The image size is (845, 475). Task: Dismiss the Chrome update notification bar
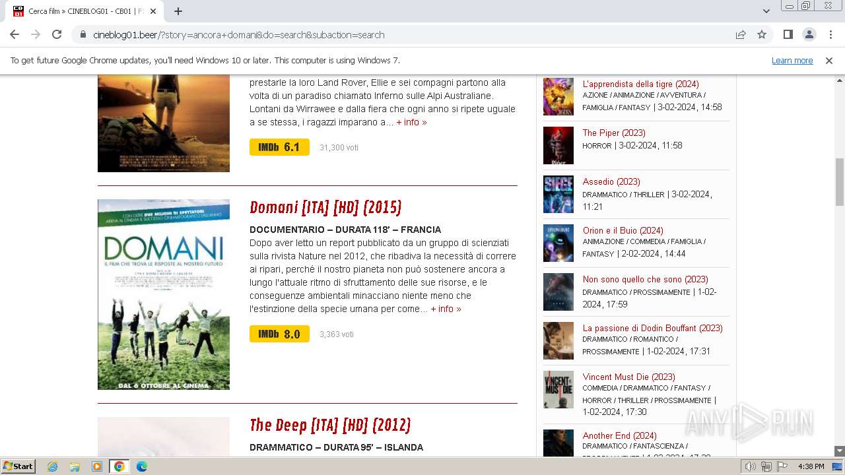tap(829, 60)
